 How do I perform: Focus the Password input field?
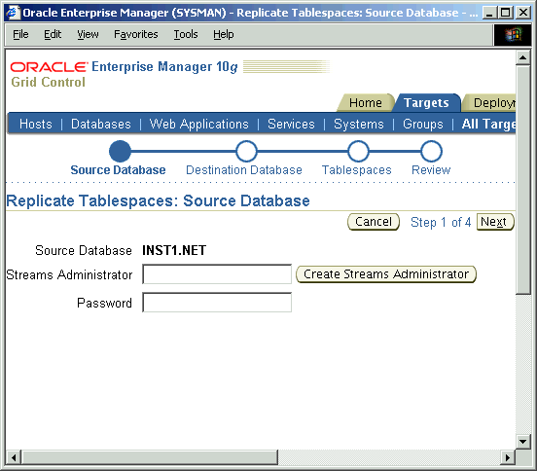[217, 302]
